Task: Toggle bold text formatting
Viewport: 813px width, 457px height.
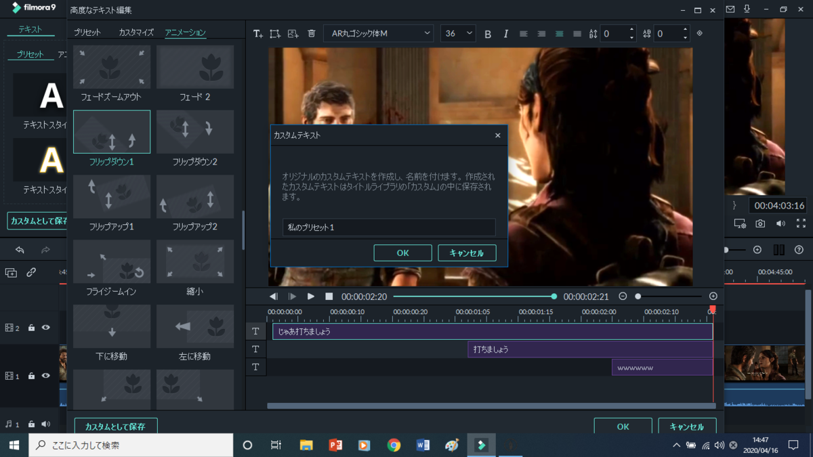Action: [x=488, y=34]
